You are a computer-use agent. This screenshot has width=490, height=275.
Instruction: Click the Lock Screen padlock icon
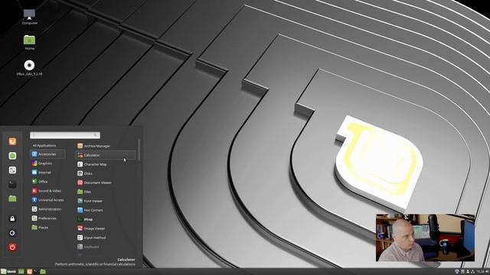(12, 218)
